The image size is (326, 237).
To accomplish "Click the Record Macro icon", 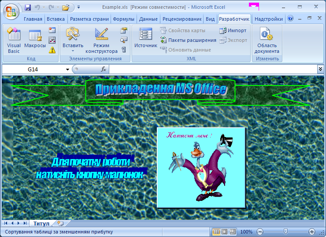I will [52, 30].
